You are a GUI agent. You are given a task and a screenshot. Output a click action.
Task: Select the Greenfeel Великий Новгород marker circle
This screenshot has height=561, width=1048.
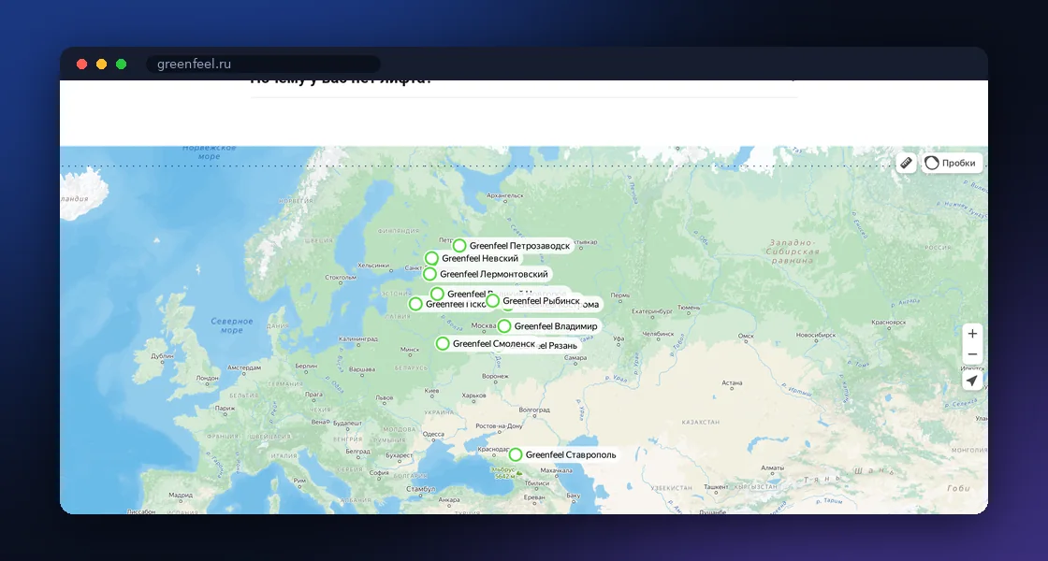pyautogui.click(x=437, y=294)
